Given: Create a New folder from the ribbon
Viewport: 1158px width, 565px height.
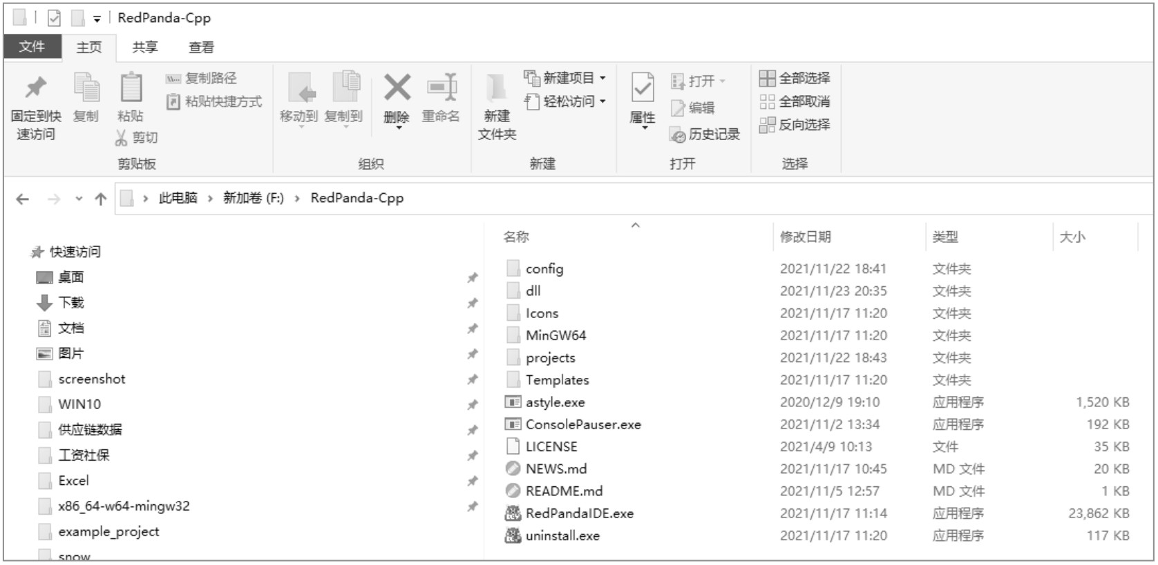Looking at the screenshot, I should (x=497, y=106).
